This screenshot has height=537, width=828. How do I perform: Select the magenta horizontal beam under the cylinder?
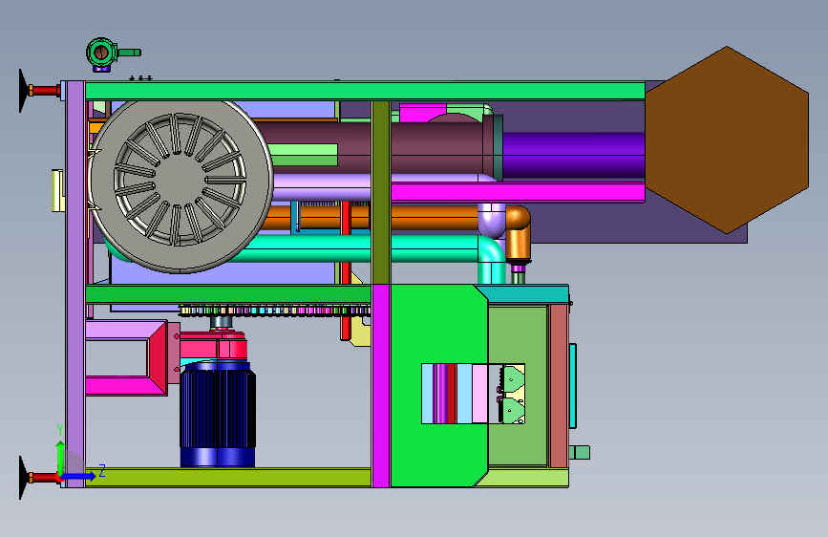[518, 192]
